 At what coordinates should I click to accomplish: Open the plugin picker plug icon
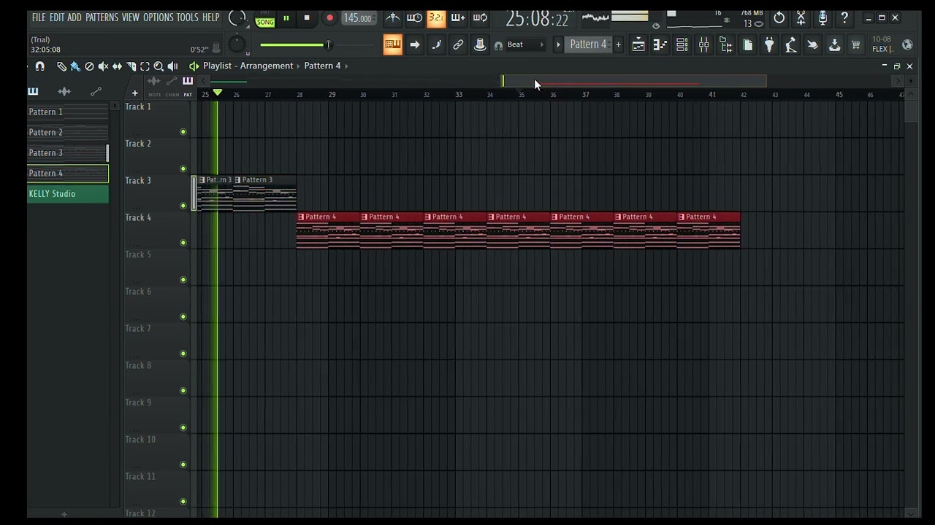pyautogui.click(x=769, y=45)
